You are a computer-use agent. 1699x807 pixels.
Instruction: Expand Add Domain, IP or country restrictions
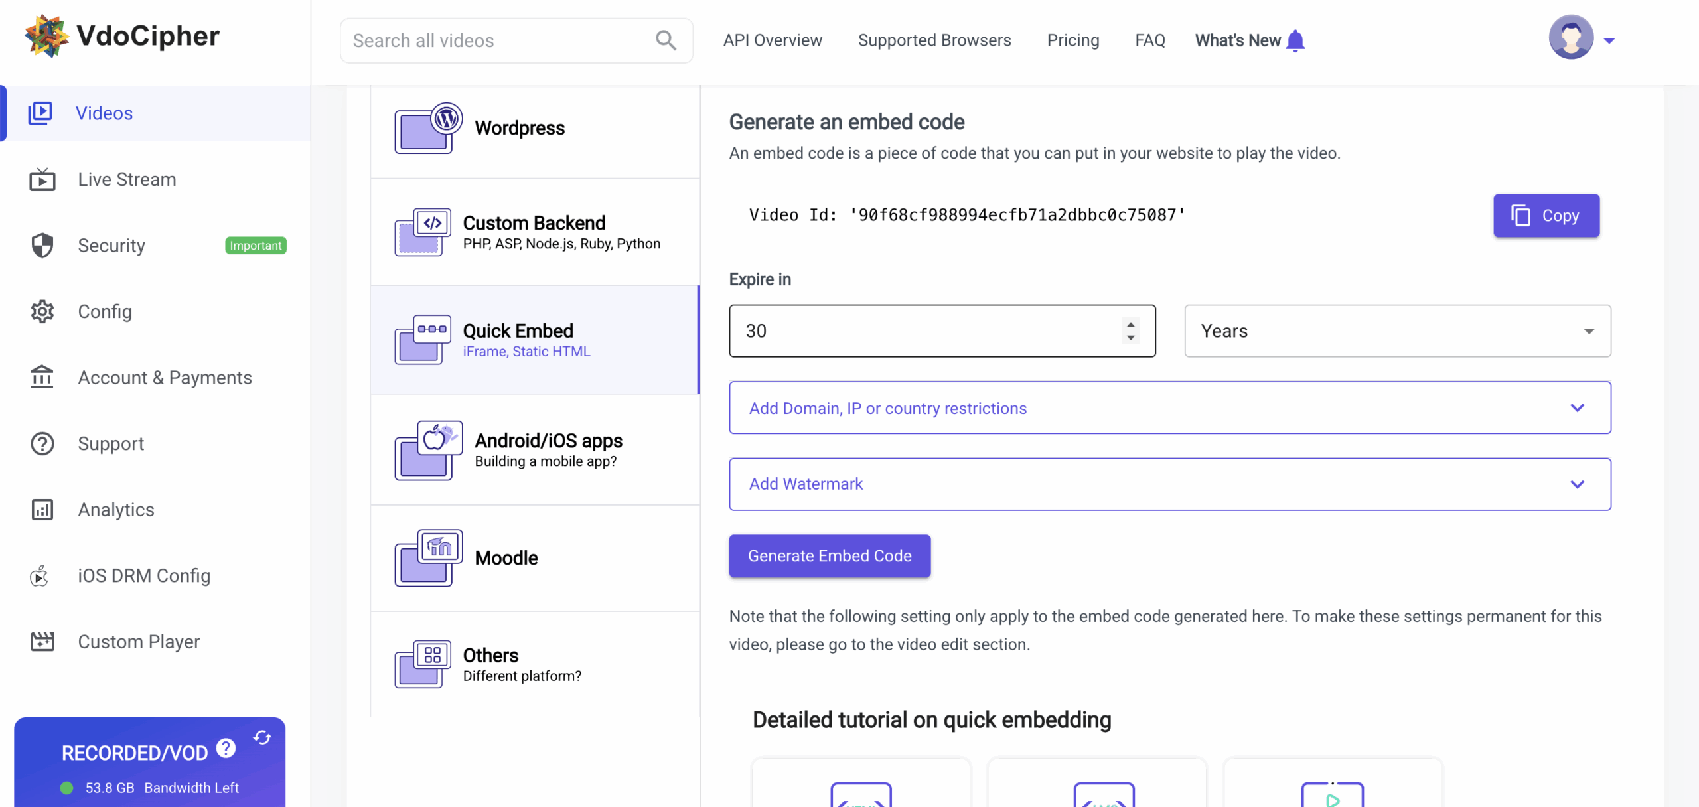click(1169, 407)
